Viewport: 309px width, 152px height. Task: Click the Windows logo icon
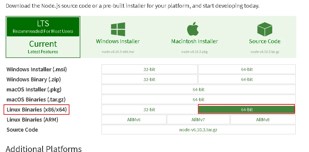point(118,29)
